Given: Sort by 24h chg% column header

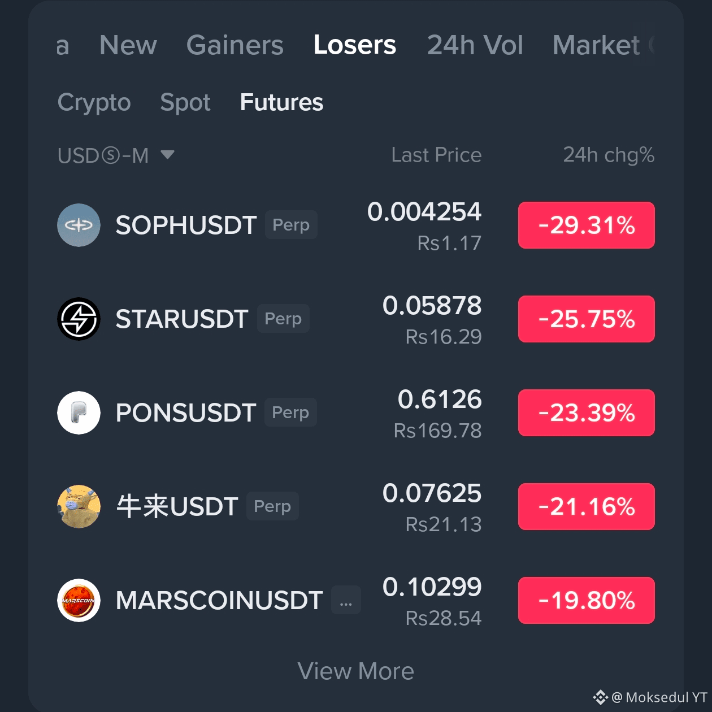Looking at the screenshot, I should click(609, 155).
